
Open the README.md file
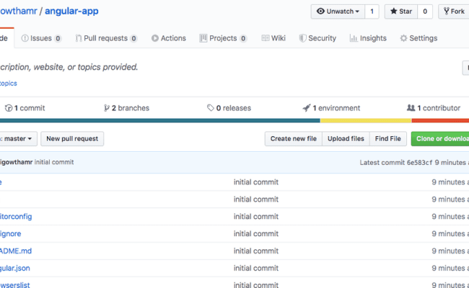point(16,251)
